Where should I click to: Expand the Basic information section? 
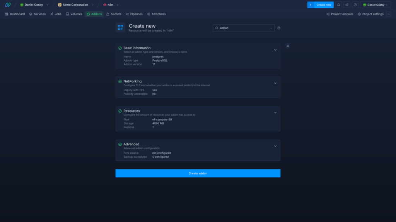click(275, 50)
